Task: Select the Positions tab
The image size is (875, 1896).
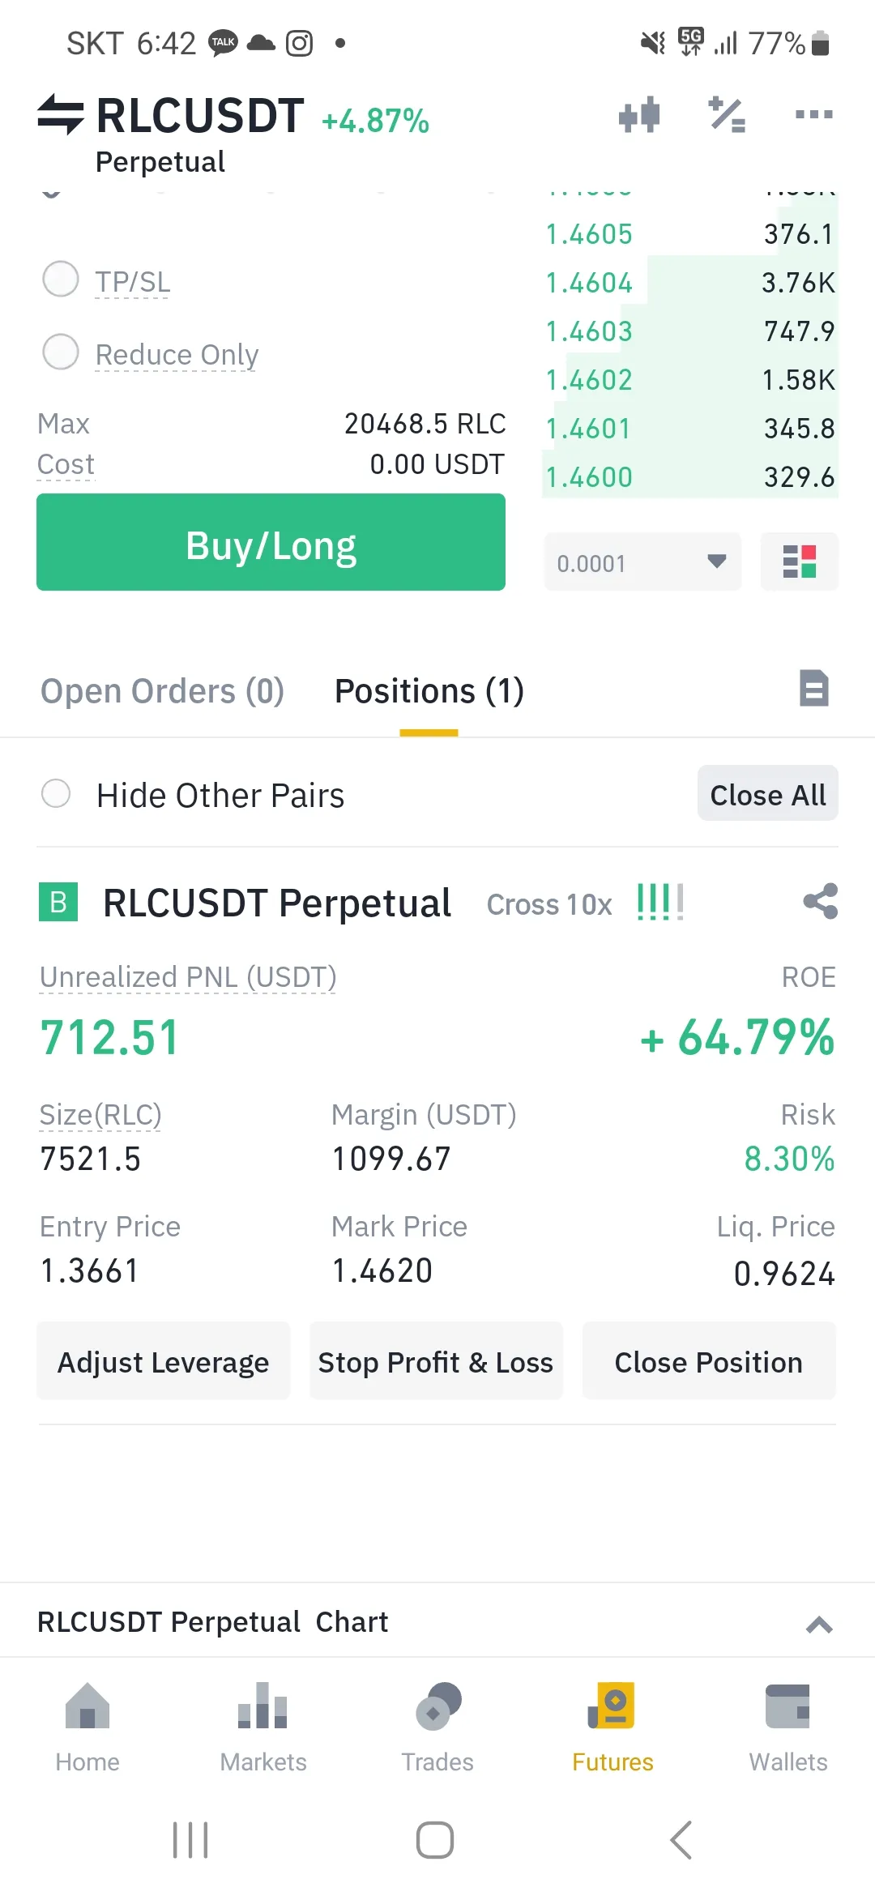Action: pyautogui.click(x=429, y=691)
